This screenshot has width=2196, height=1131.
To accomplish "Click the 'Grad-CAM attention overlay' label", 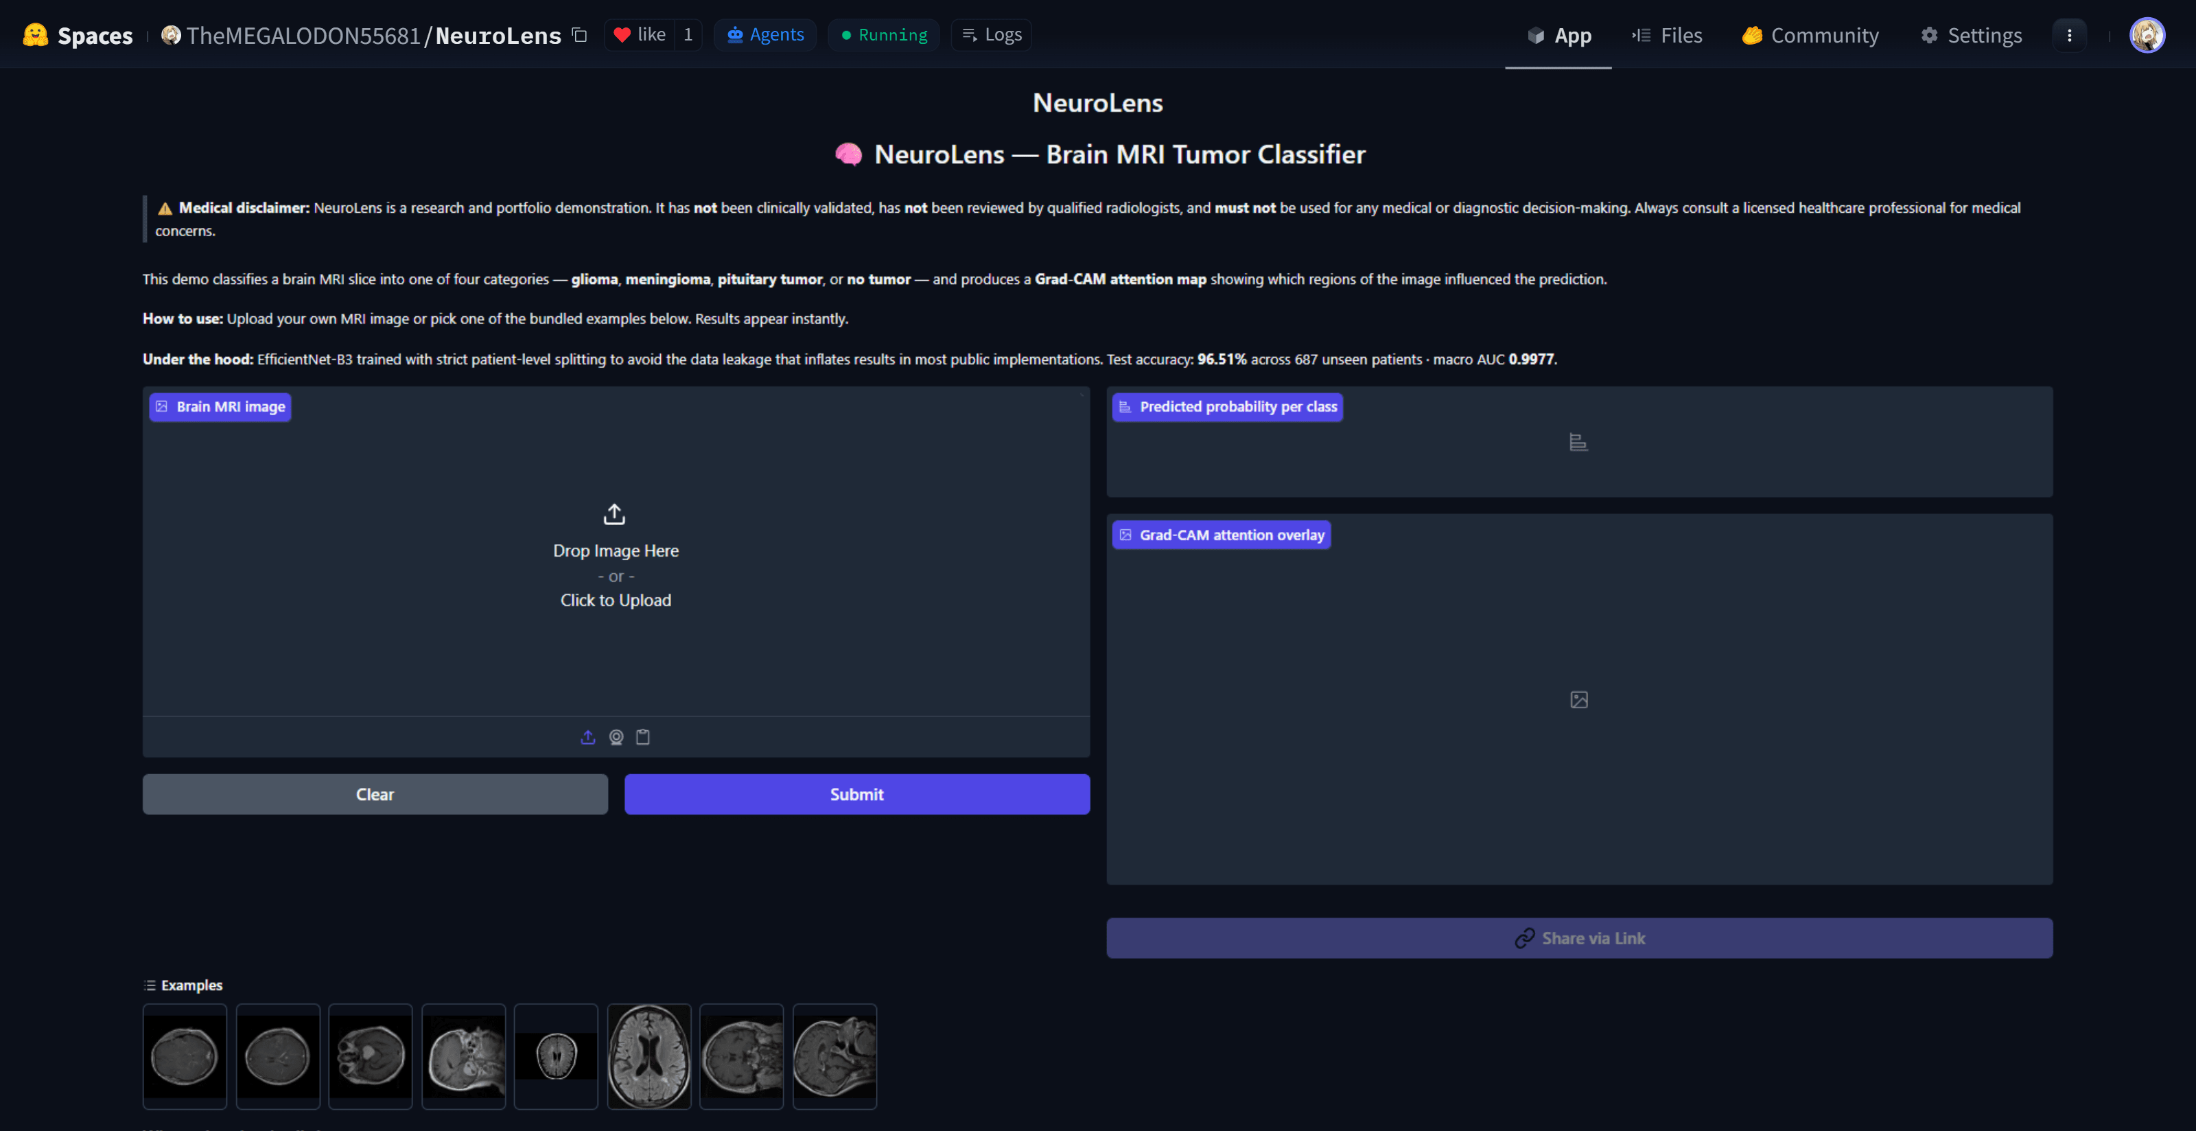I will click(x=1222, y=535).
